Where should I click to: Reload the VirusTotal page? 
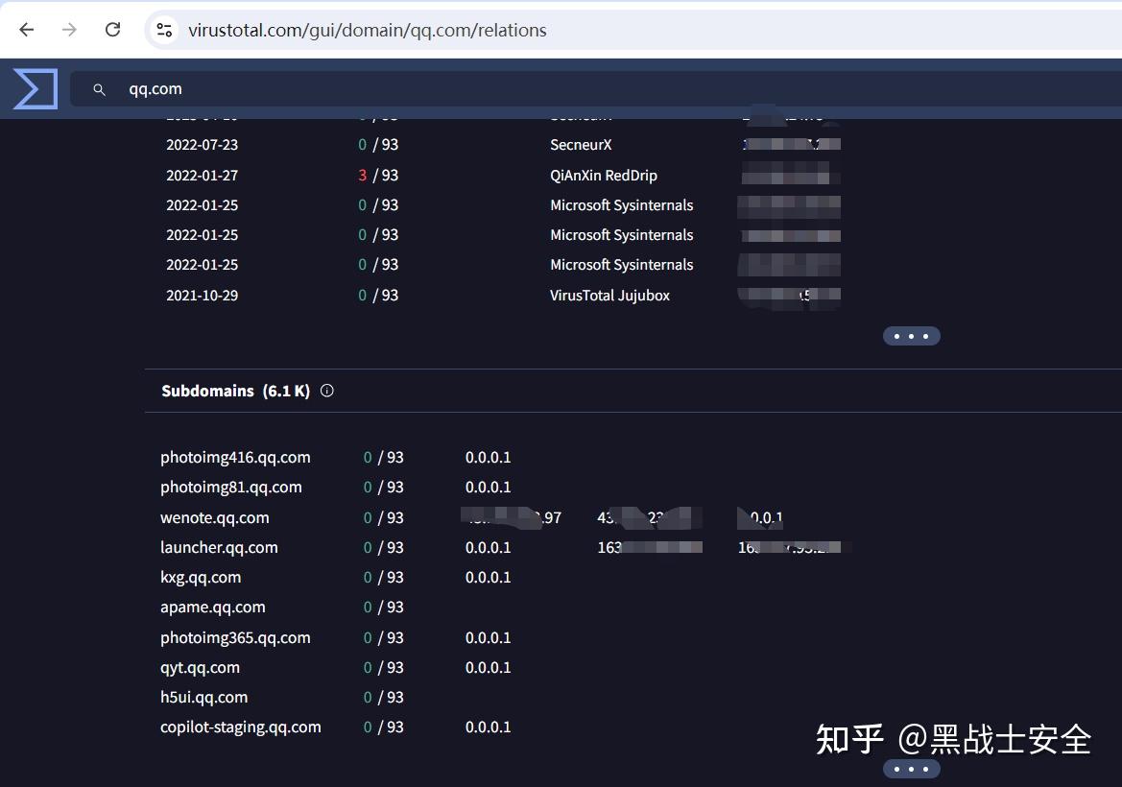(x=112, y=30)
